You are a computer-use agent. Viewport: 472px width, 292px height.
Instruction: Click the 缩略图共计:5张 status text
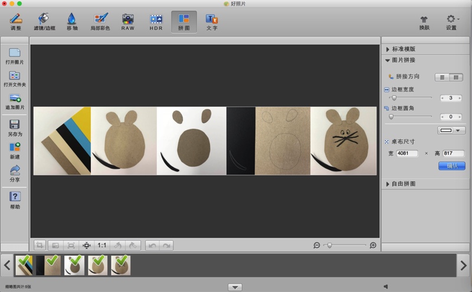coord(18,287)
